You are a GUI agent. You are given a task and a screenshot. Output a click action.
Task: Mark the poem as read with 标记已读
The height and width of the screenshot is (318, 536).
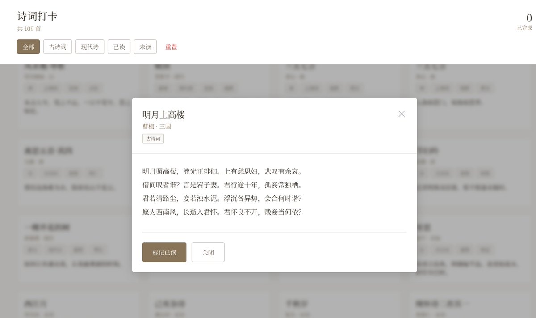point(164,252)
